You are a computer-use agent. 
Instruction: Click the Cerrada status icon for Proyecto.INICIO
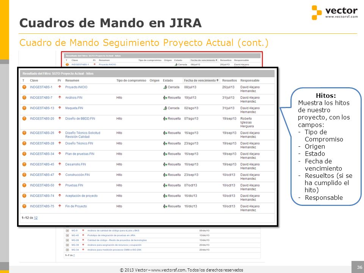click(165, 87)
